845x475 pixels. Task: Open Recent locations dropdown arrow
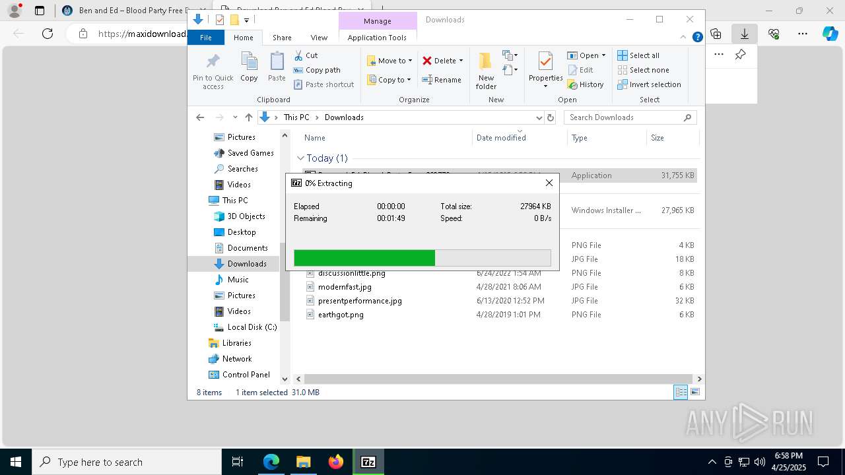pos(235,117)
